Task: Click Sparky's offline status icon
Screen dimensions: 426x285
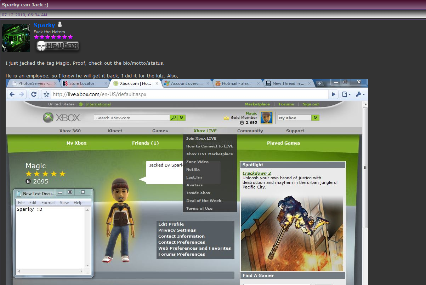Action: coord(59,25)
